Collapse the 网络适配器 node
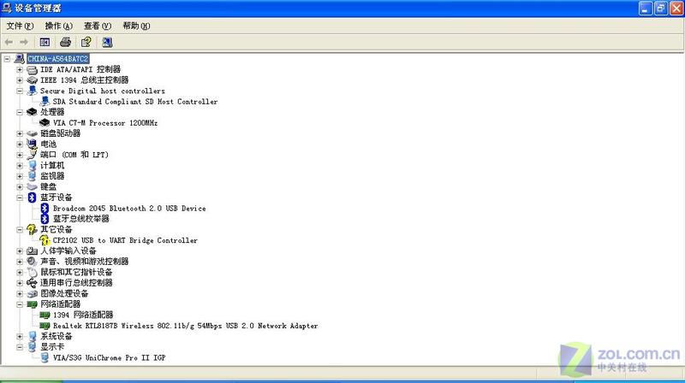Image resolution: width=685 pixels, height=383 pixels. [x=20, y=304]
